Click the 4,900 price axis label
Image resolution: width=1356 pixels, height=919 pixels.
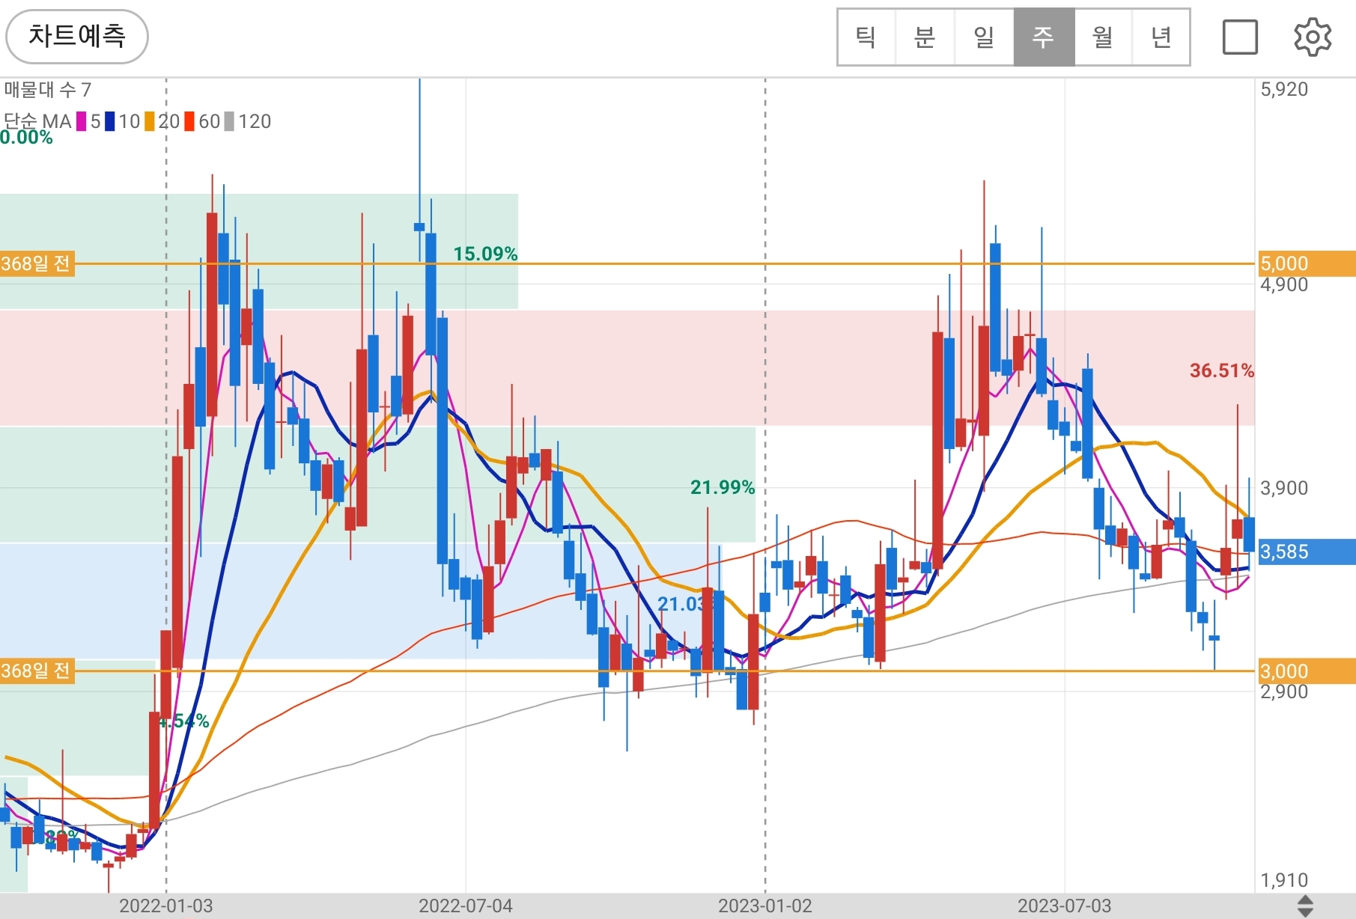point(1284,284)
